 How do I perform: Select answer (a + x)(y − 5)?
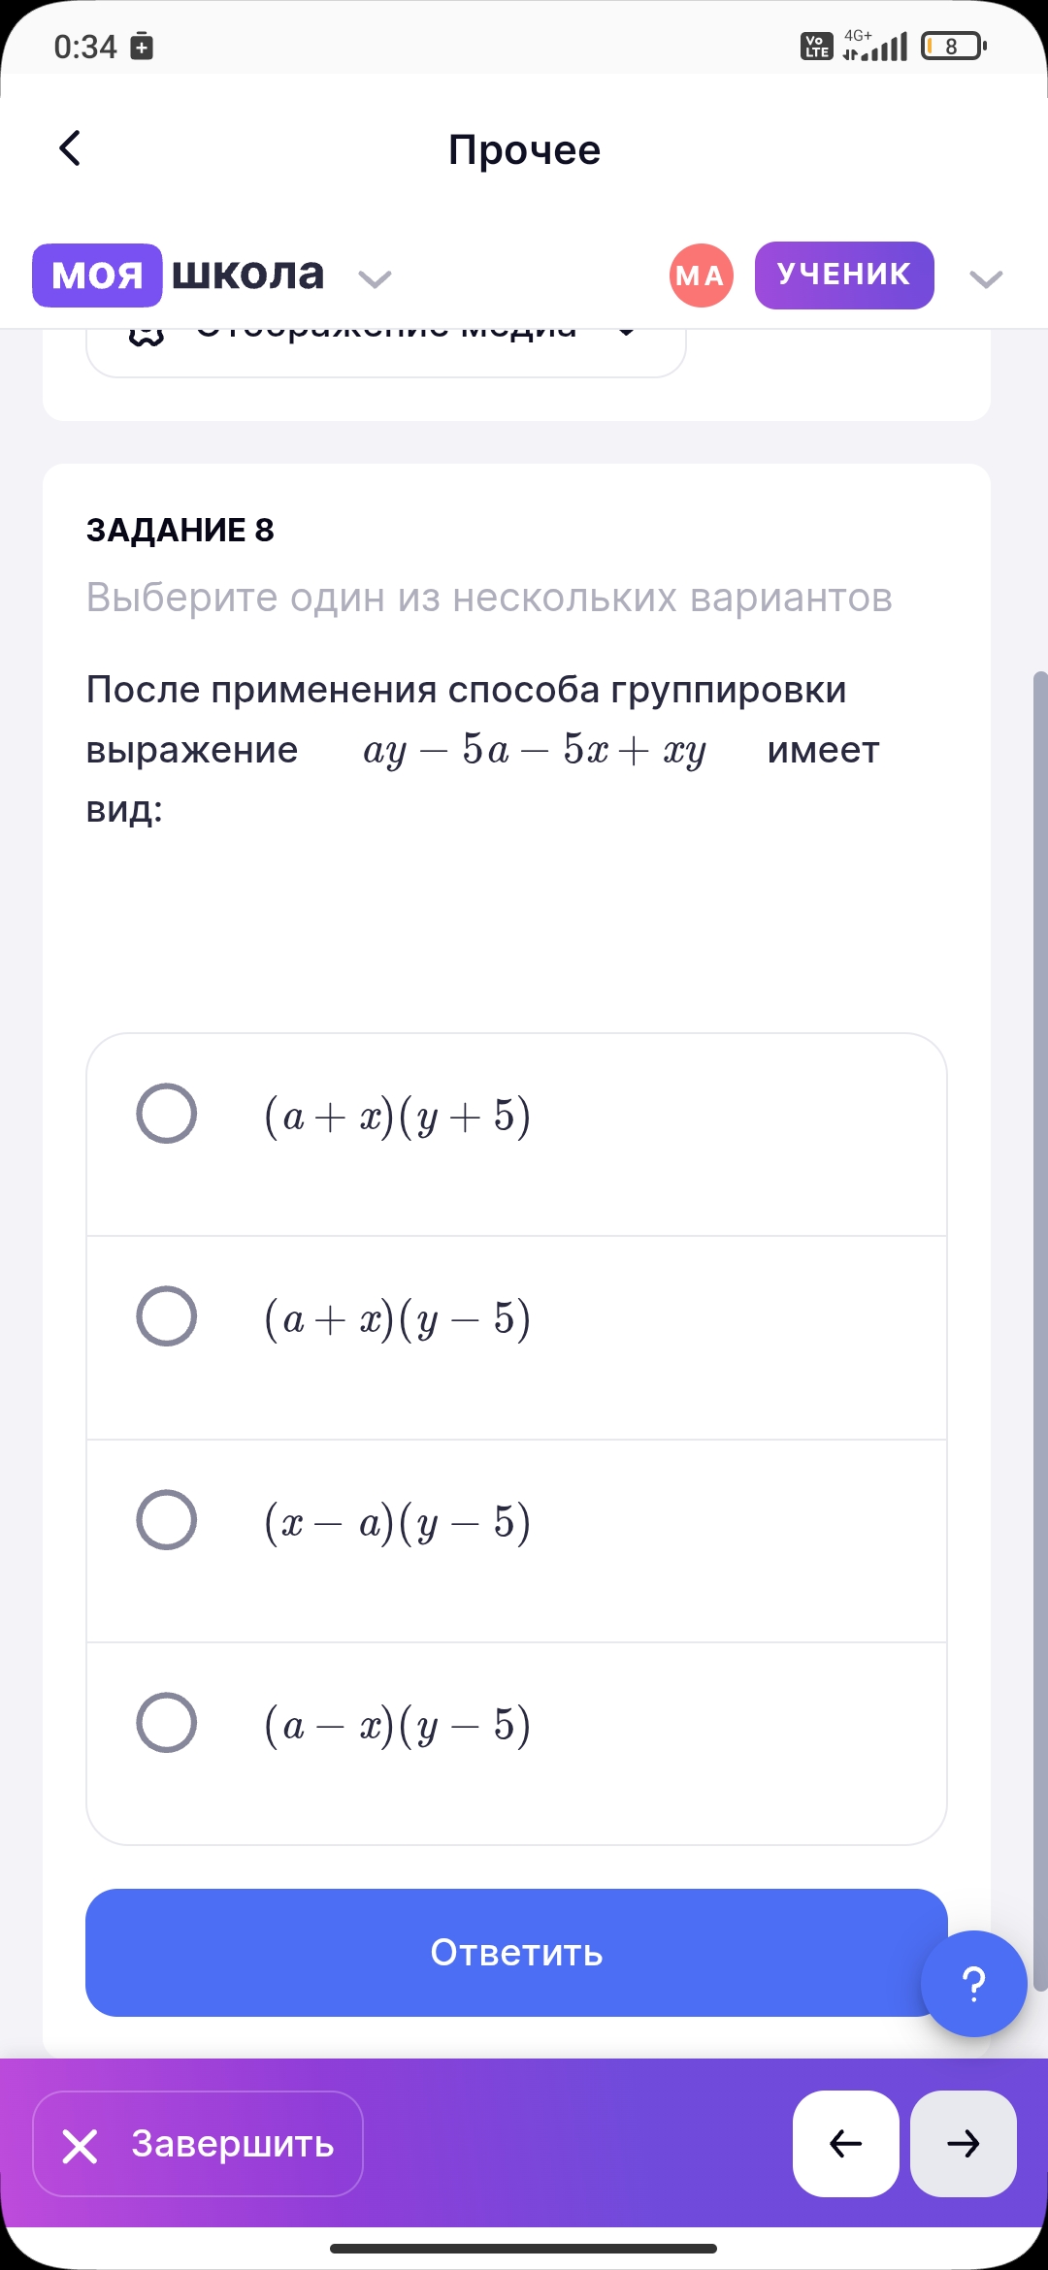pyautogui.click(x=167, y=1316)
